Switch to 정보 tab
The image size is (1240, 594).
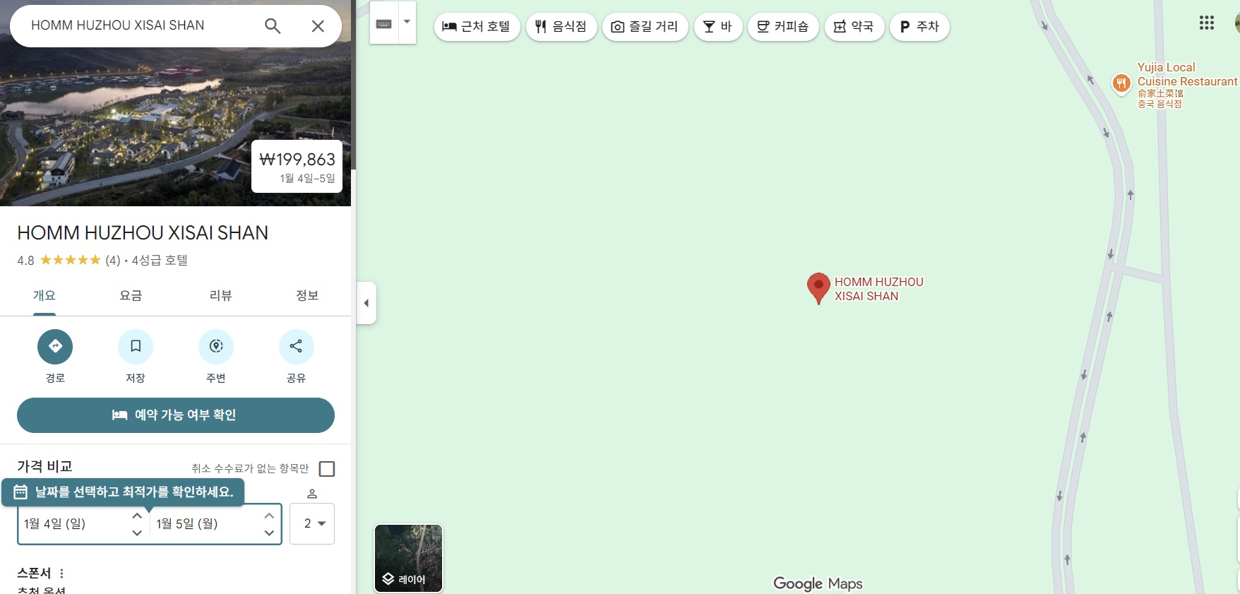coord(307,296)
